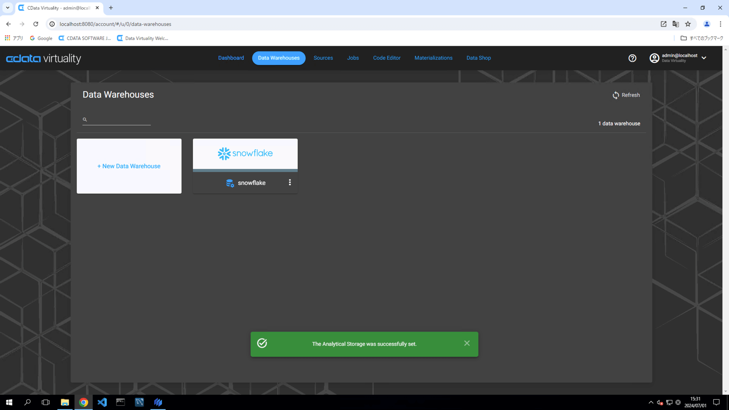Select the Data Warehouses tab

(279, 58)
